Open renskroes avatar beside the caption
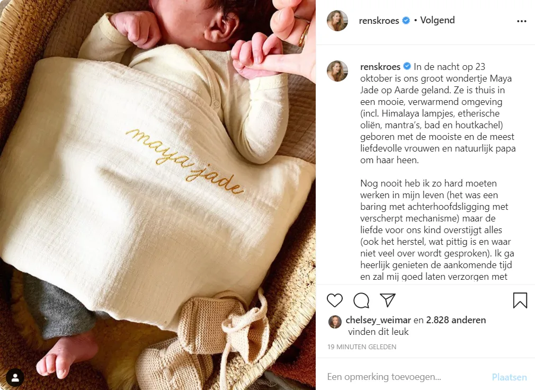The image size is (535, 390). [337, 71]
